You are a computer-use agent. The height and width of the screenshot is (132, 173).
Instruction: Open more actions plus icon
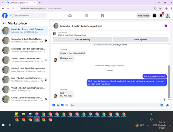(x=54, y=105)
